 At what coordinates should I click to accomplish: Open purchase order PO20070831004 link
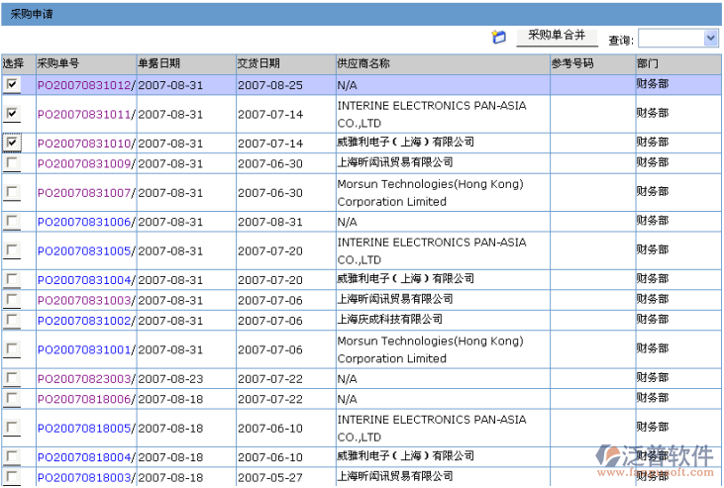coord(84,280)
